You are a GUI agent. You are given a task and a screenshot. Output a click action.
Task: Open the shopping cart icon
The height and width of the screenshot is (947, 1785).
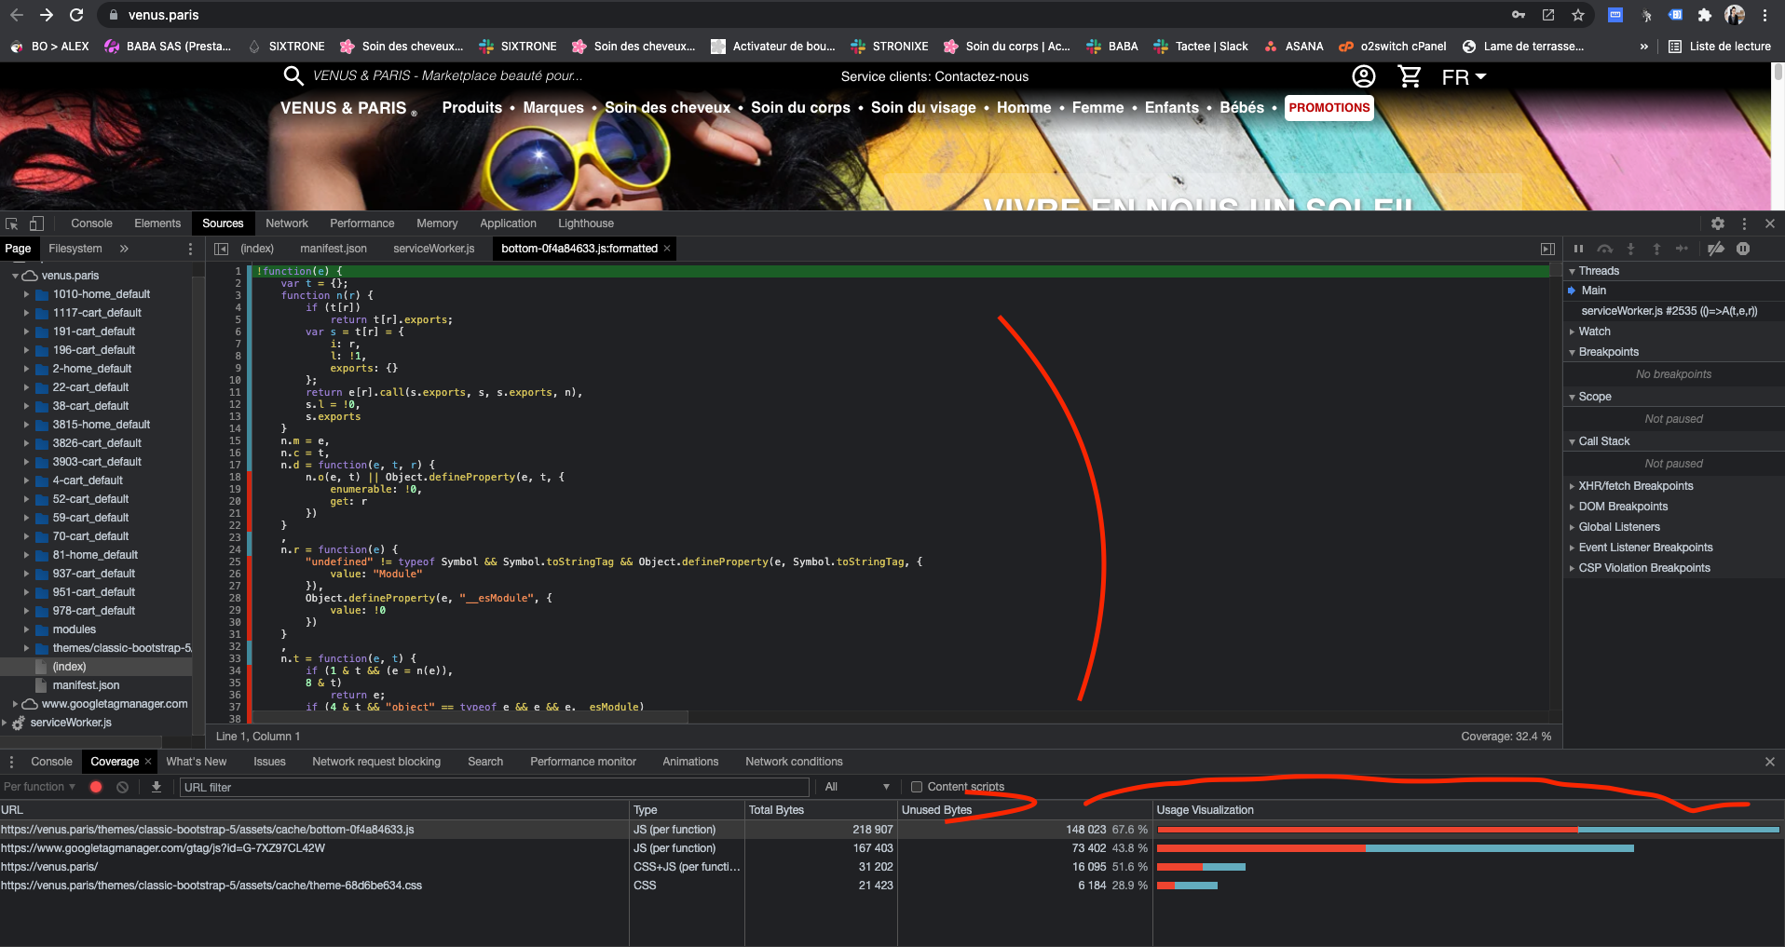click(x=1410, y=76)
